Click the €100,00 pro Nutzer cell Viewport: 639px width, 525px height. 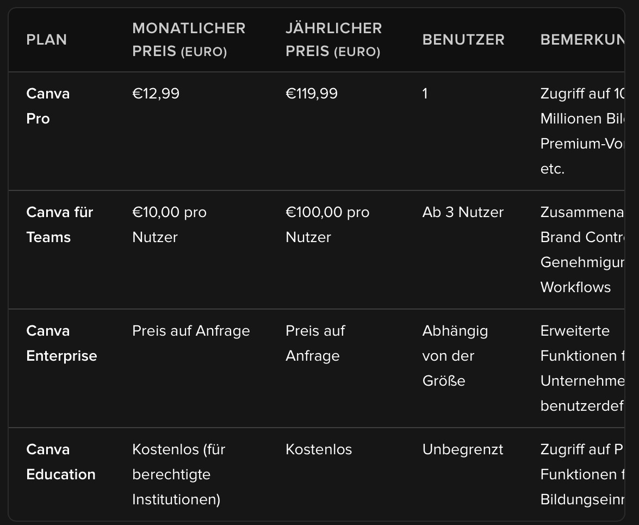327,225
